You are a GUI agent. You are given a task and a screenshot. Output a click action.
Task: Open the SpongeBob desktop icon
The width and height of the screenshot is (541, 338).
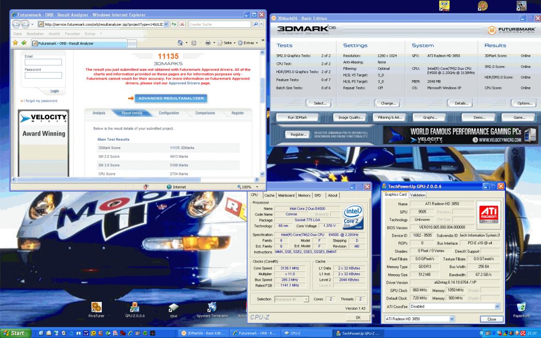444,6
